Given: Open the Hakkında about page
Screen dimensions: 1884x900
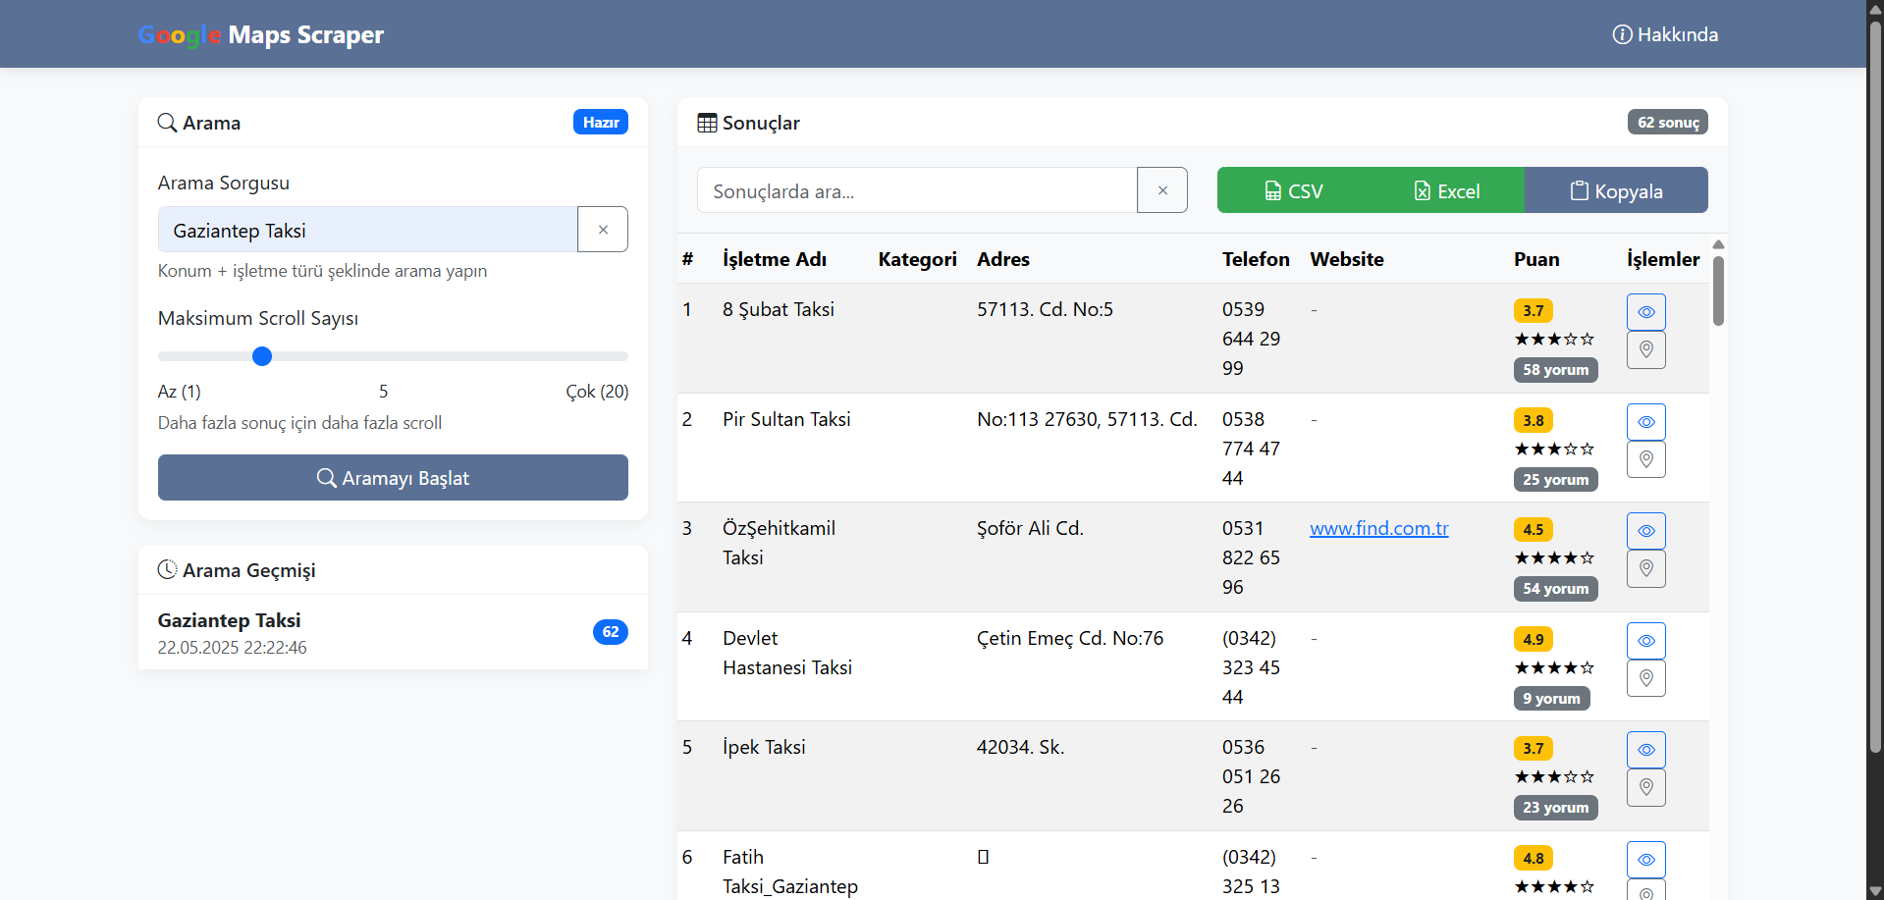Looking at the screenshot, I should pos(1665,34).
